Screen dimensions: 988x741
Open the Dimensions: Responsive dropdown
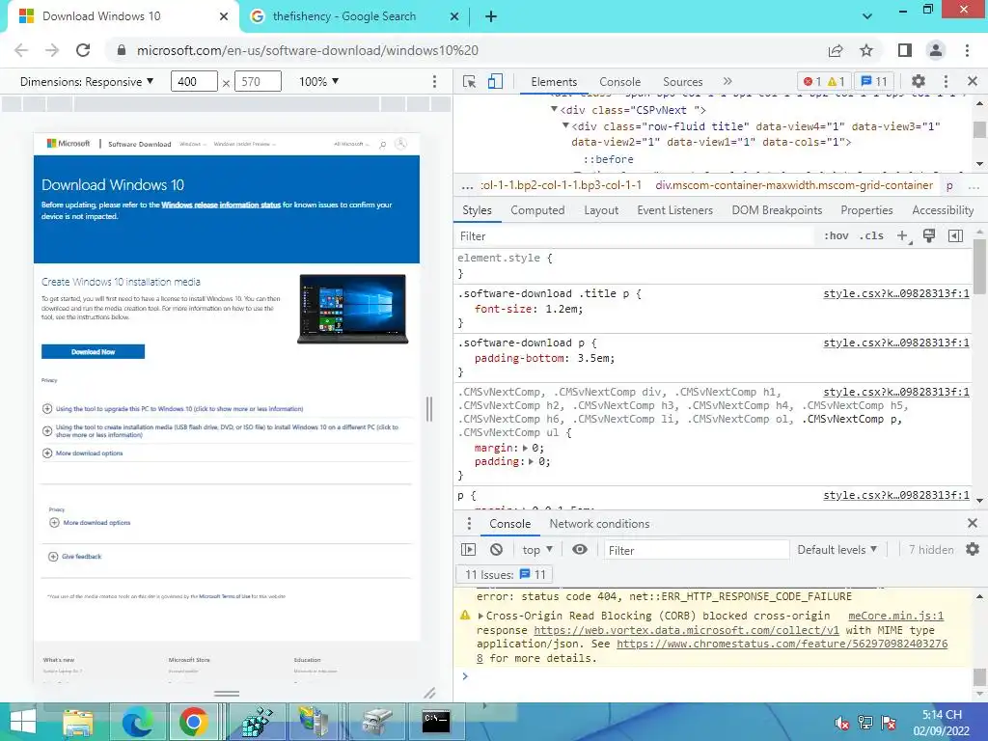coord(87,81)
